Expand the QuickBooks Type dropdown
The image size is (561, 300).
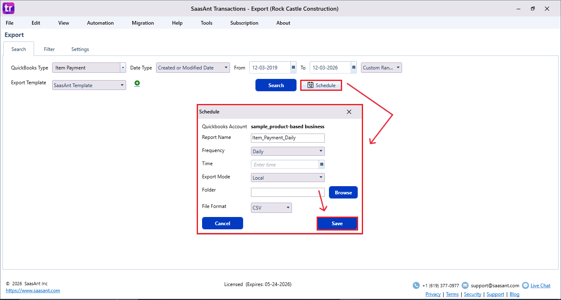click(x=122, y=68)
